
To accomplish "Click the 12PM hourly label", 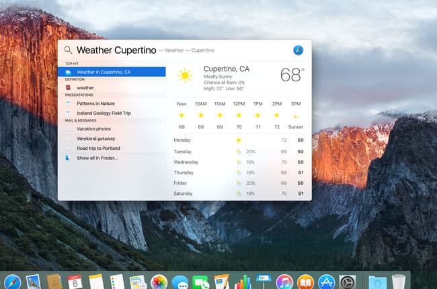I will [239, 104].
